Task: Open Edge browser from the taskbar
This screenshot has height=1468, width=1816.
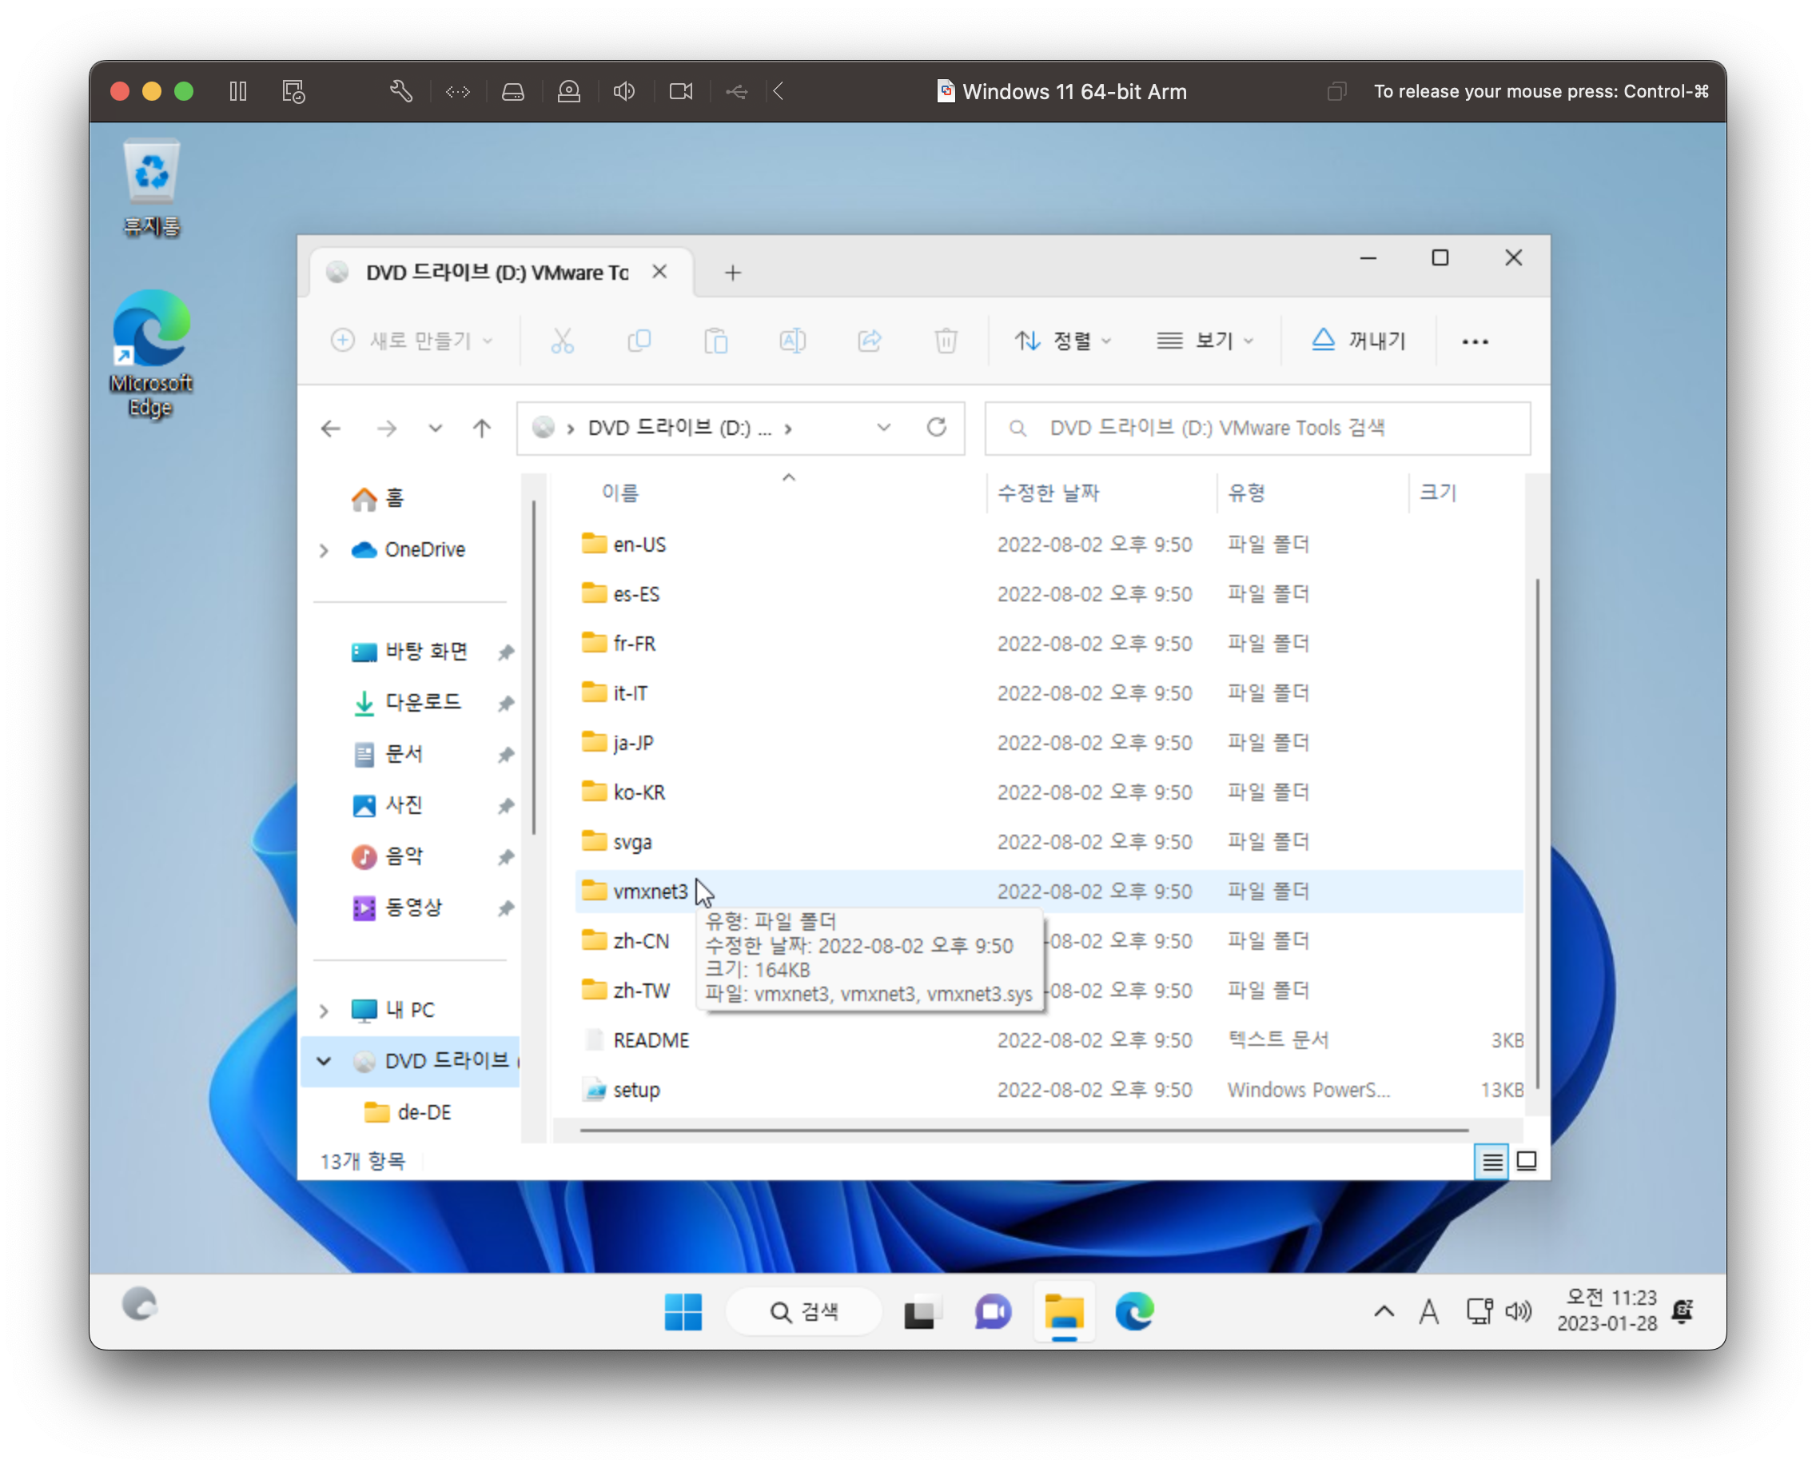Action: coord(1133,1311)
